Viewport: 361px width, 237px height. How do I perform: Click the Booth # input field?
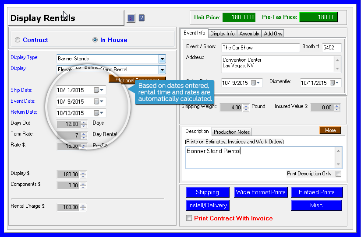332,48
